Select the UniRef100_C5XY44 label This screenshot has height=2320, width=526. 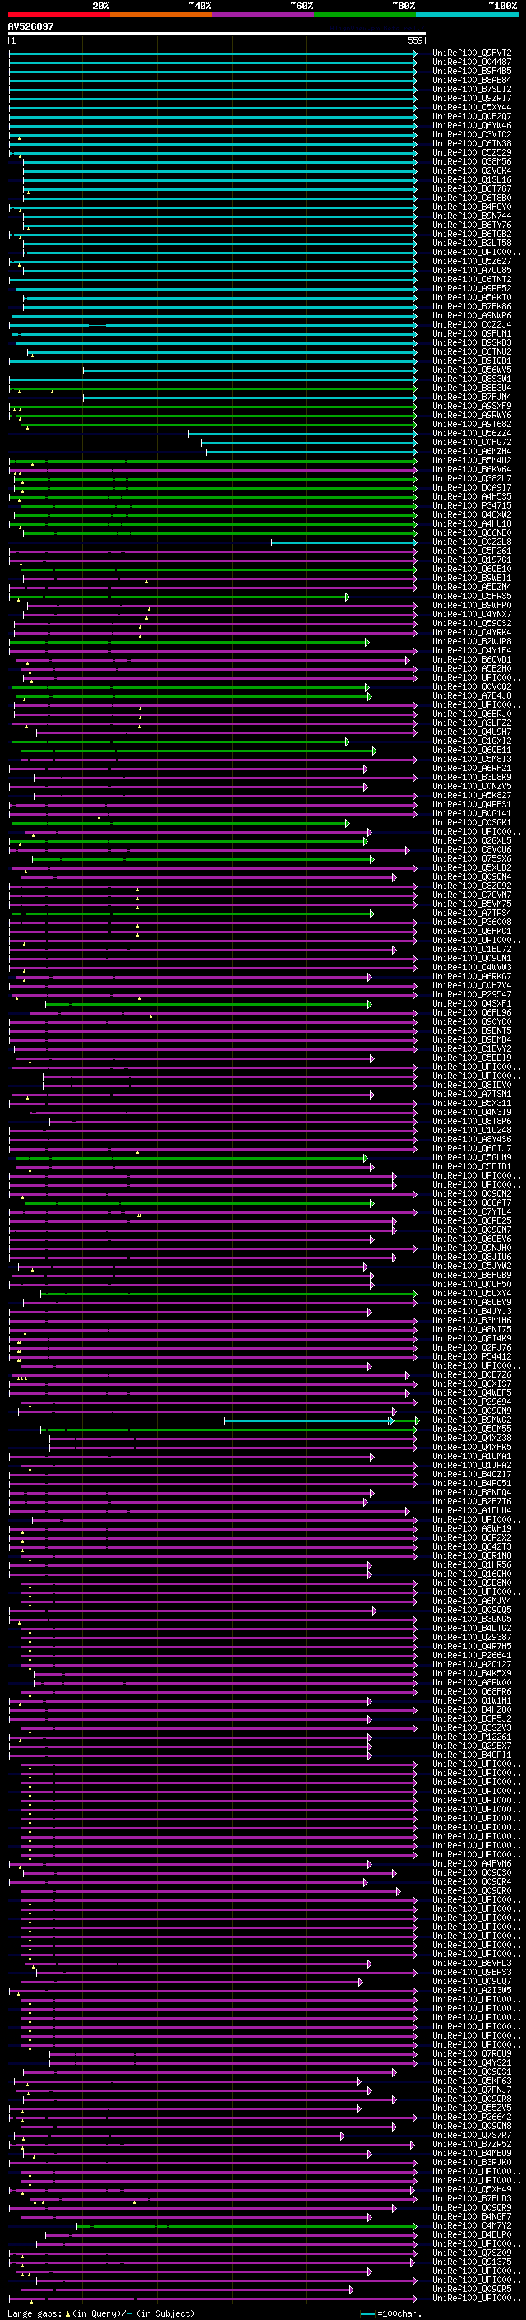(471, 107)
